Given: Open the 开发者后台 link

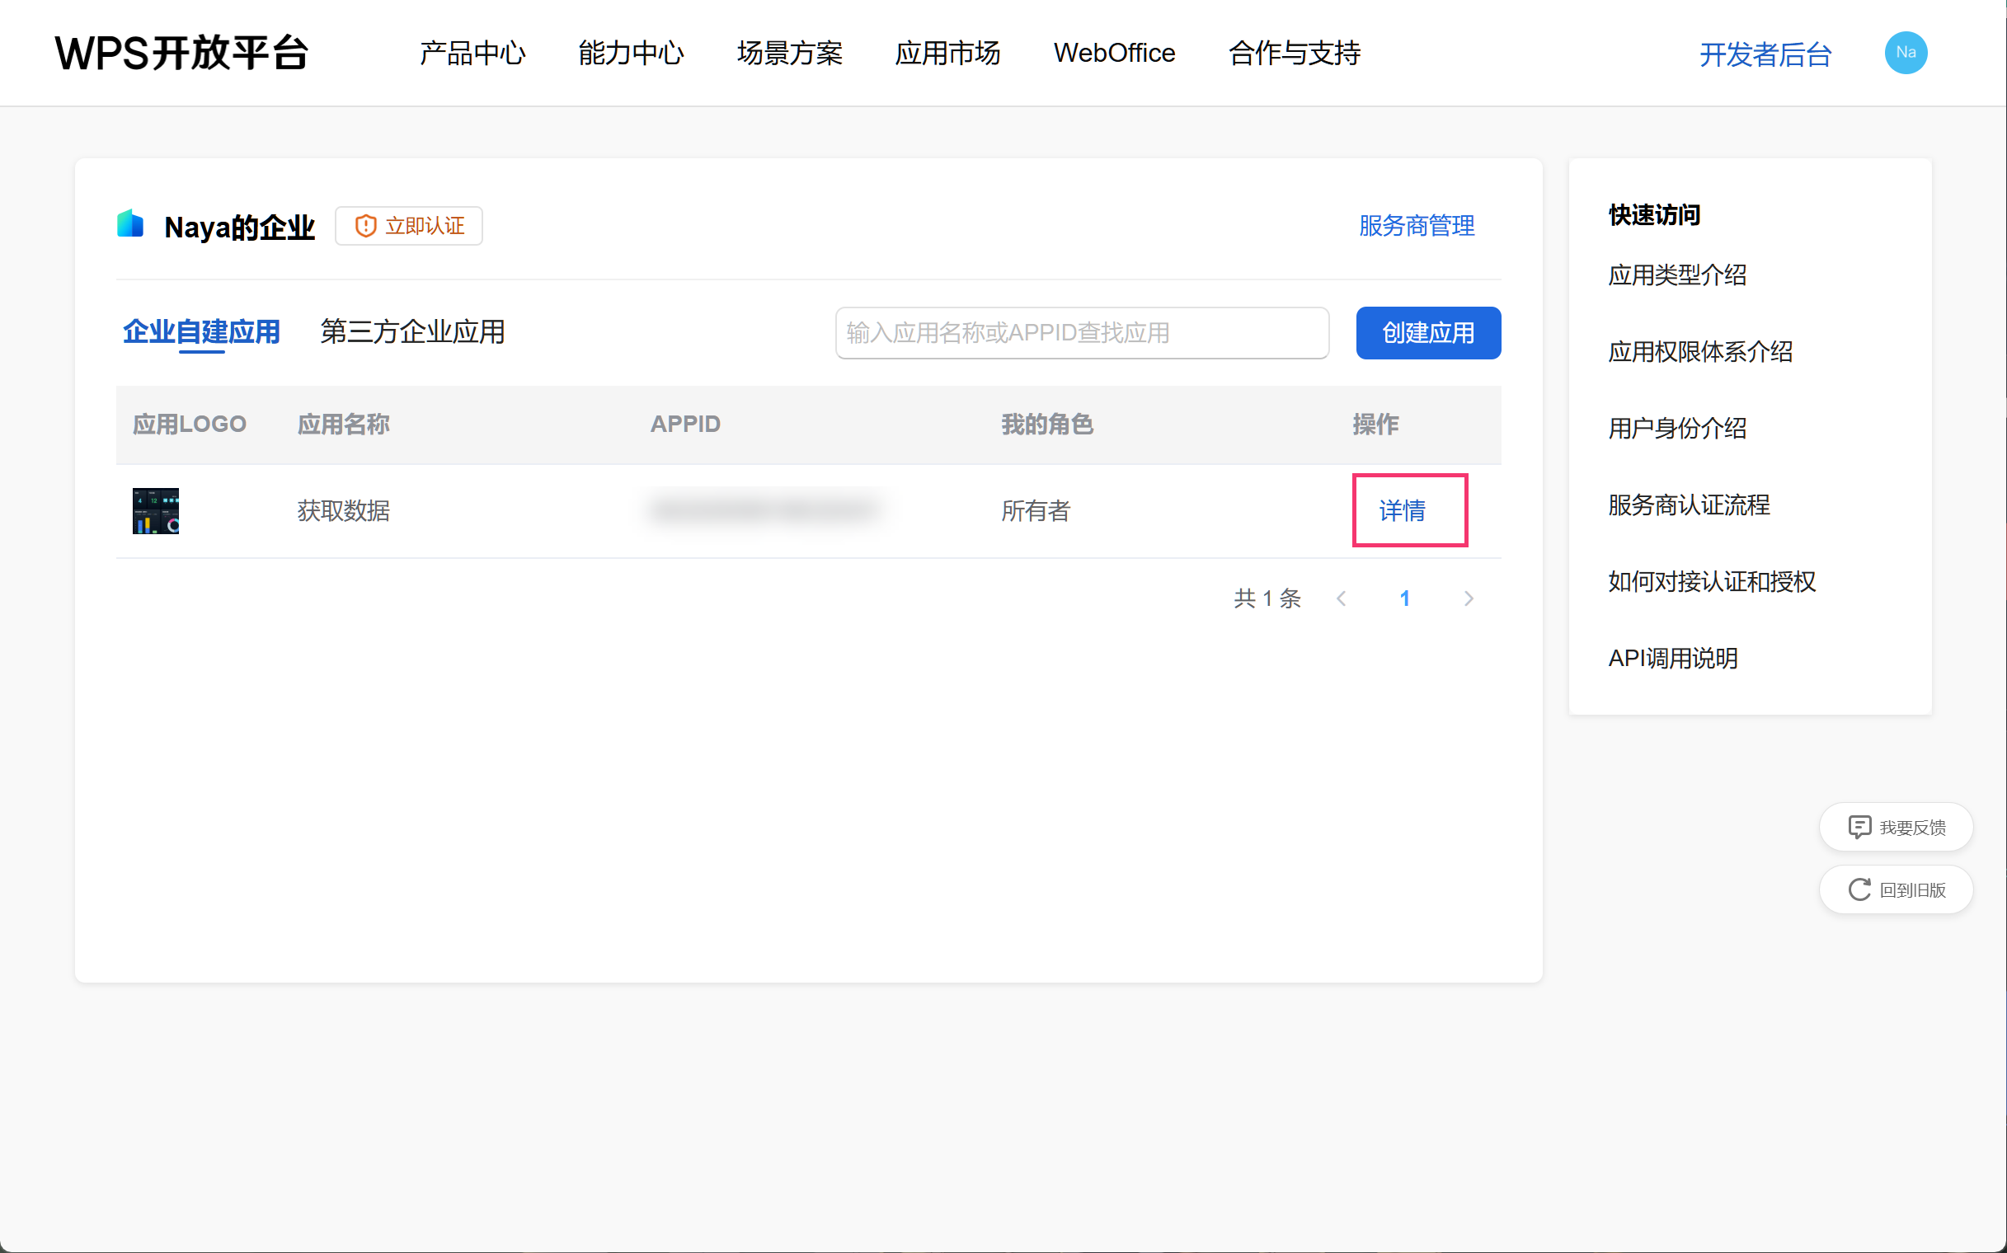Looking at the screenshot, I should [x=1765, y=54].
